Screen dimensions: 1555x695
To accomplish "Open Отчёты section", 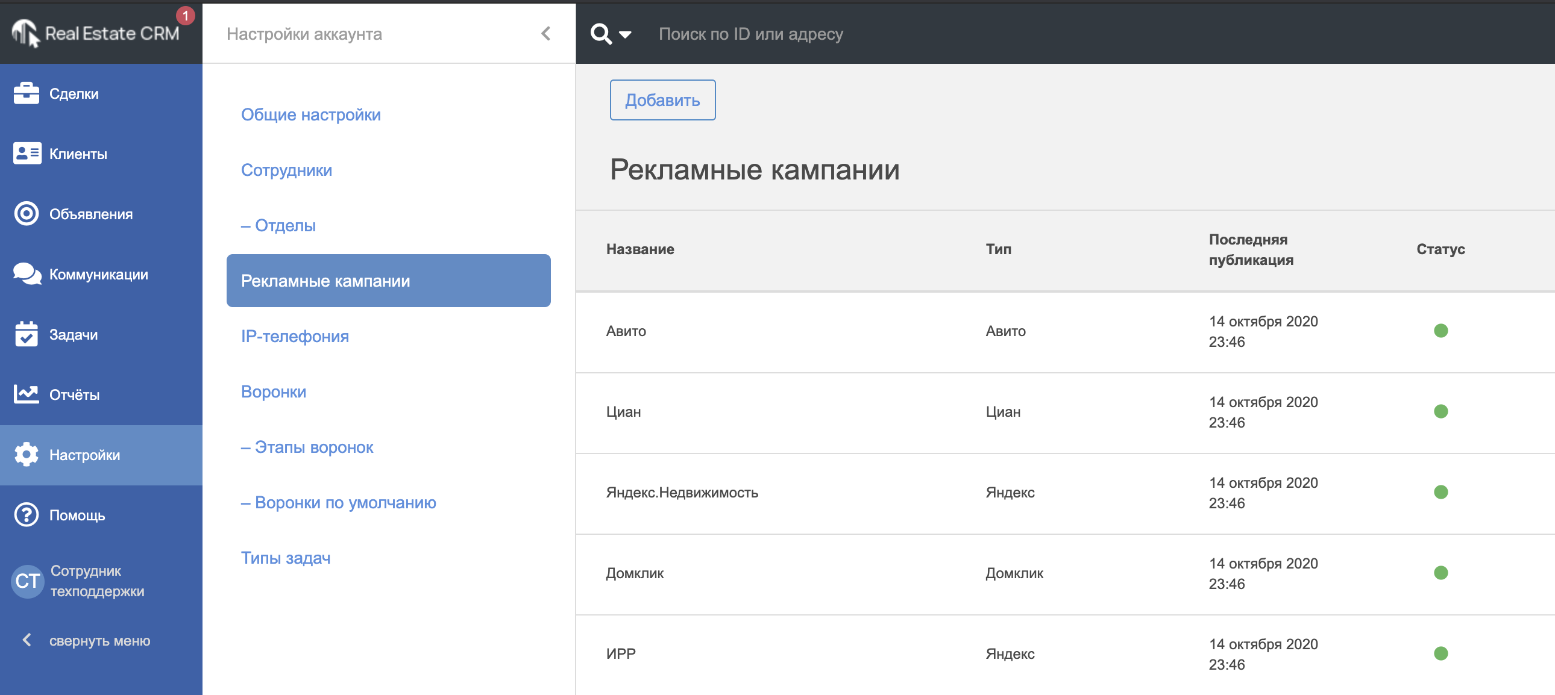I will (74, 395).
